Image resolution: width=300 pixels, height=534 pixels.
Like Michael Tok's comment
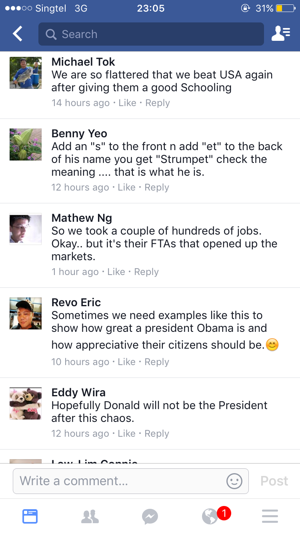(128, 103)
